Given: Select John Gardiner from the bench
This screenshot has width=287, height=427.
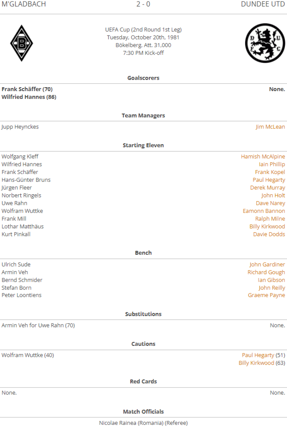Looking at the screenshot, I should [267, 264].
